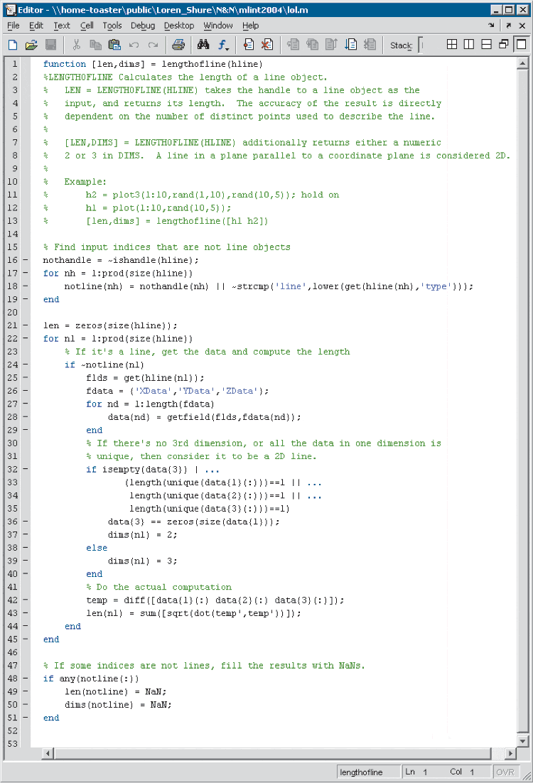Open Find with binoculars icon
The image size is (533, 783).
point(204,45)
